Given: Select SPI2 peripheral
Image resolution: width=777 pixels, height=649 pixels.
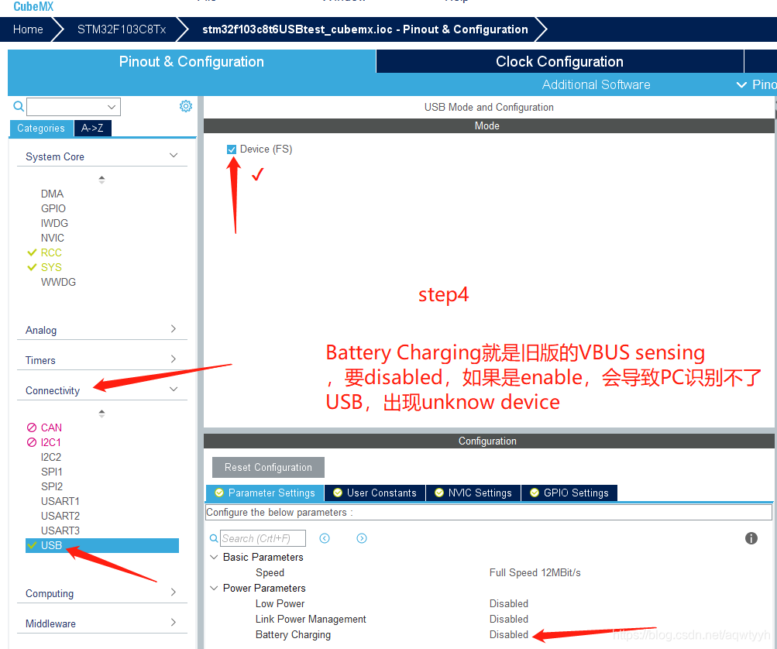Looking at the screenshot, I should coord(52,486).
